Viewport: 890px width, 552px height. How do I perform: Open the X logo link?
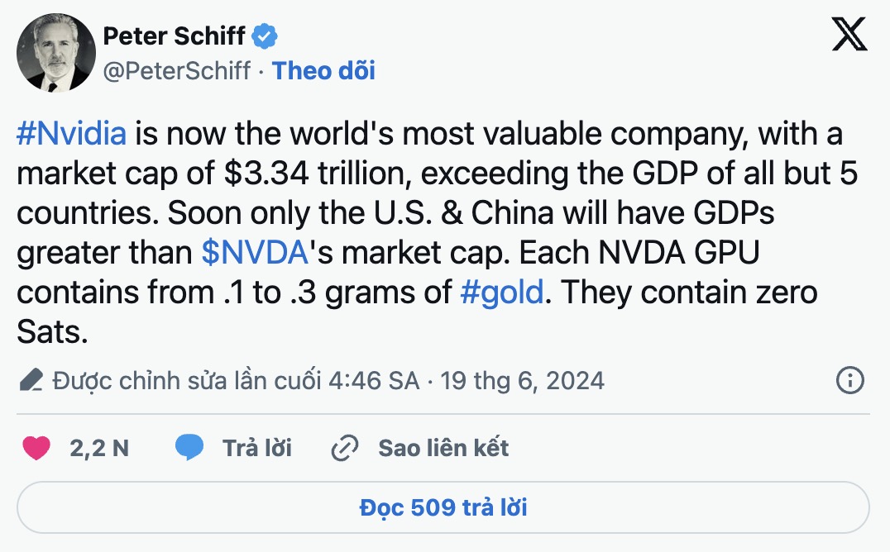(849, 35)
